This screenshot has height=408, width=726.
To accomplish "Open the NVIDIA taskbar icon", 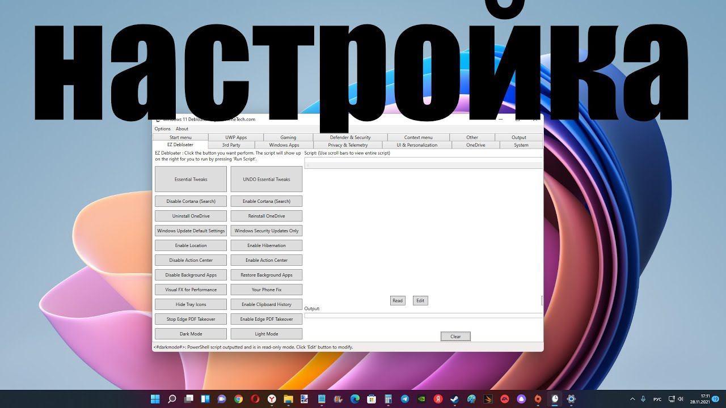I will click(x=421, y=399).
